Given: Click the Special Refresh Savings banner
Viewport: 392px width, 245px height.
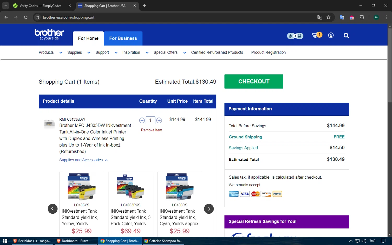Looking at the screenshot, I should [287, 222].
